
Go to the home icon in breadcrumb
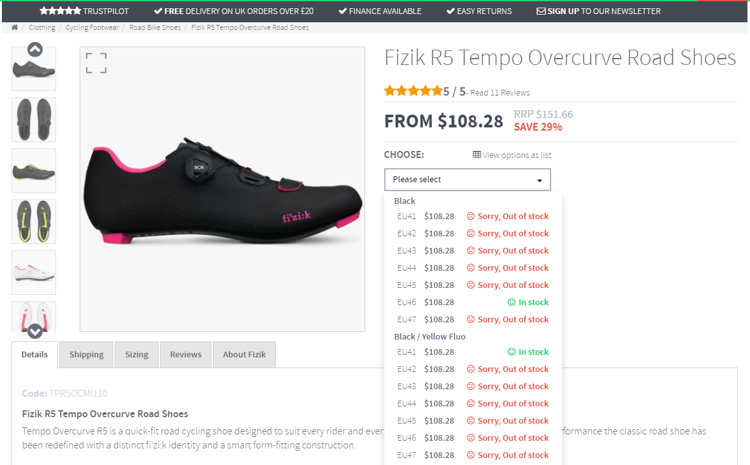pos(15,27)
